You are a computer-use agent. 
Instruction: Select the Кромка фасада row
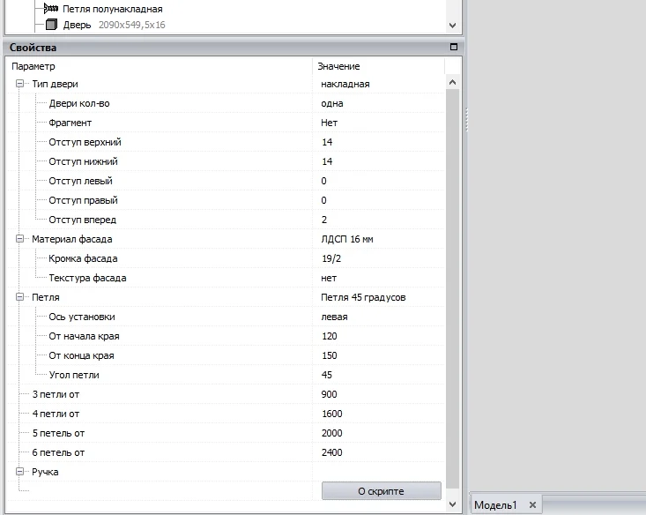pos(226,258)
